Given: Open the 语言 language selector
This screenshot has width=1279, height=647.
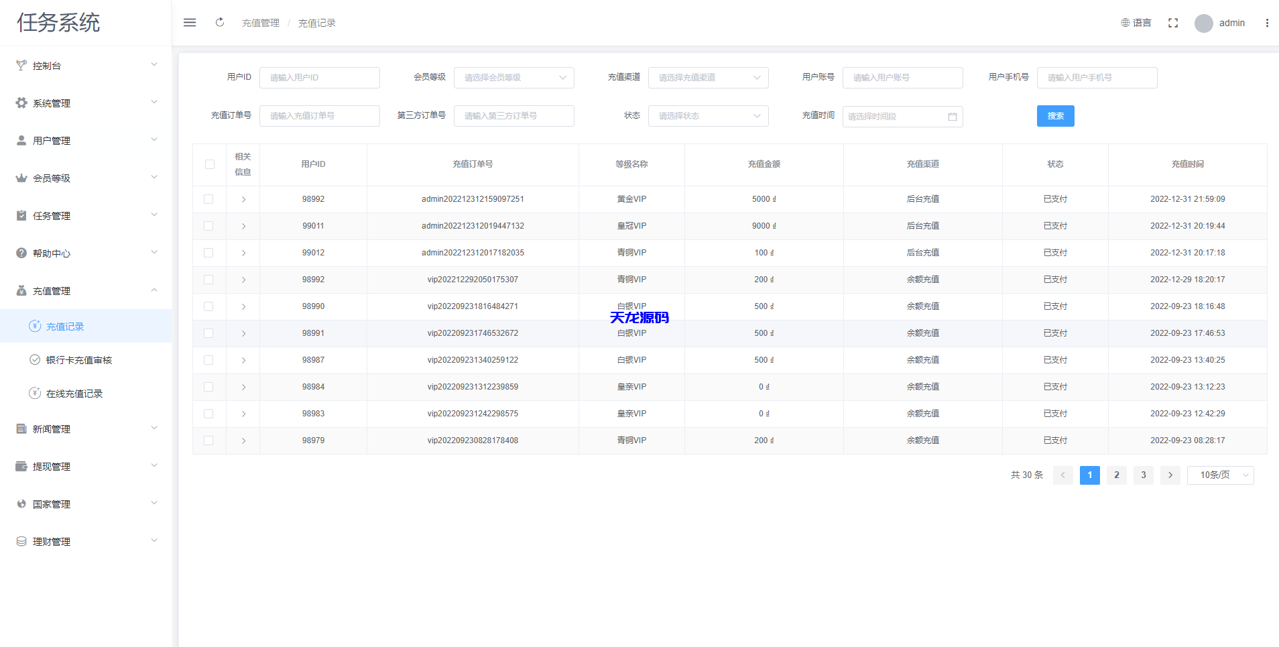Looking at the screenshot, I should tap(1136, 23).
